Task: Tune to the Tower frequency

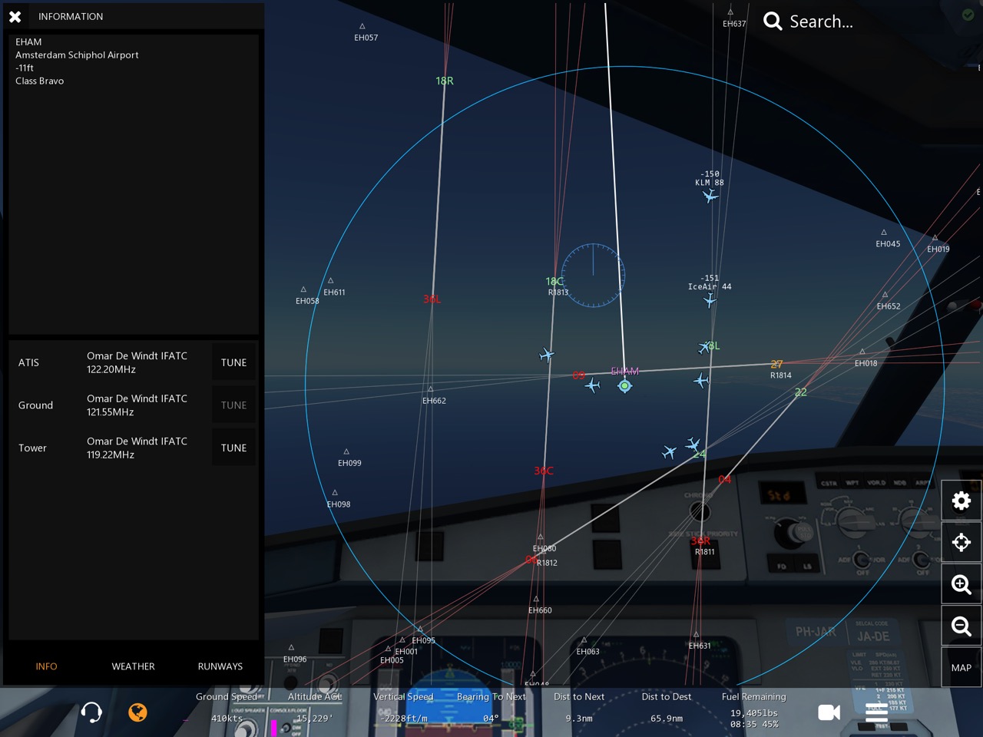Action: pyautogui.click(x=233, y=448)
